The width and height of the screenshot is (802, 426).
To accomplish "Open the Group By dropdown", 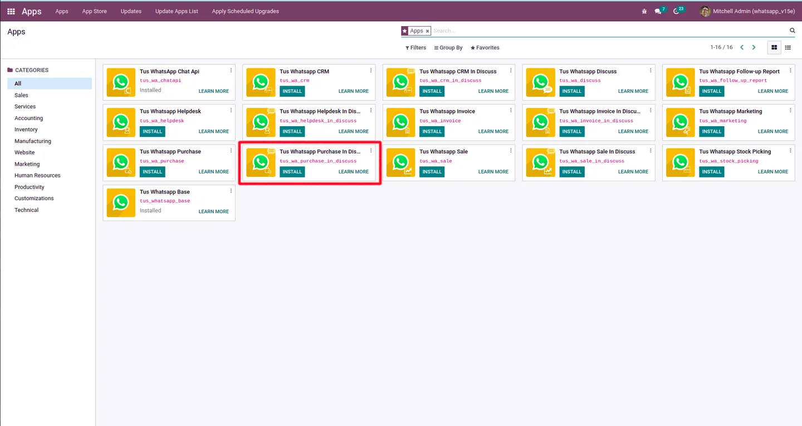I will (x=448, y=48).
